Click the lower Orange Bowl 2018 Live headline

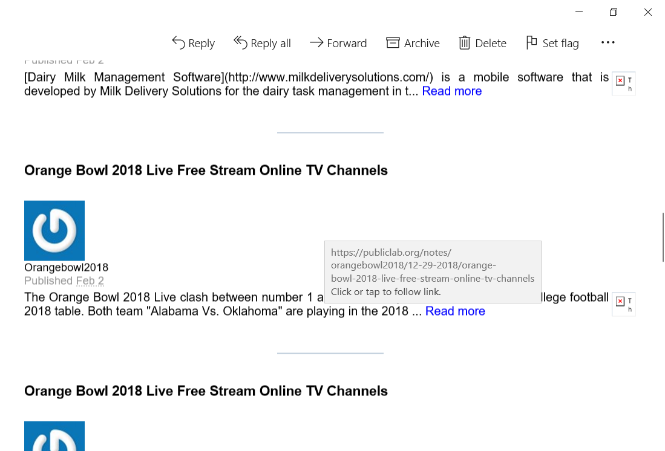click(206, 391)
